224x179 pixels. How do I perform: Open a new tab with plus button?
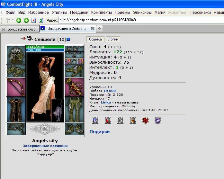100,29
